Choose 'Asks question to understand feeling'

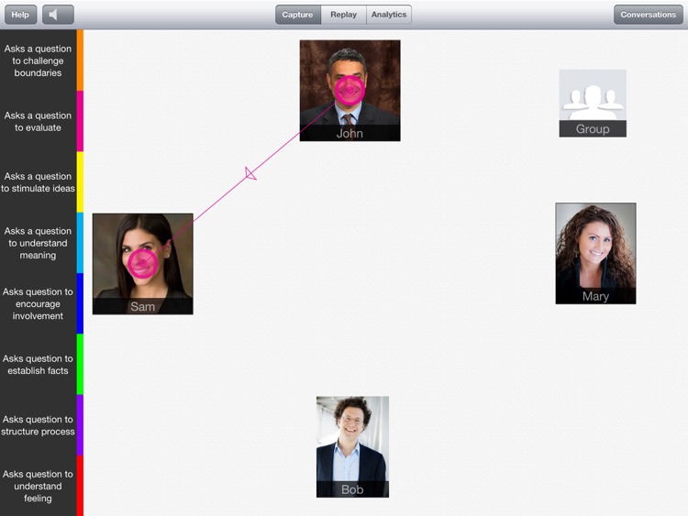[x=38, y=486]
